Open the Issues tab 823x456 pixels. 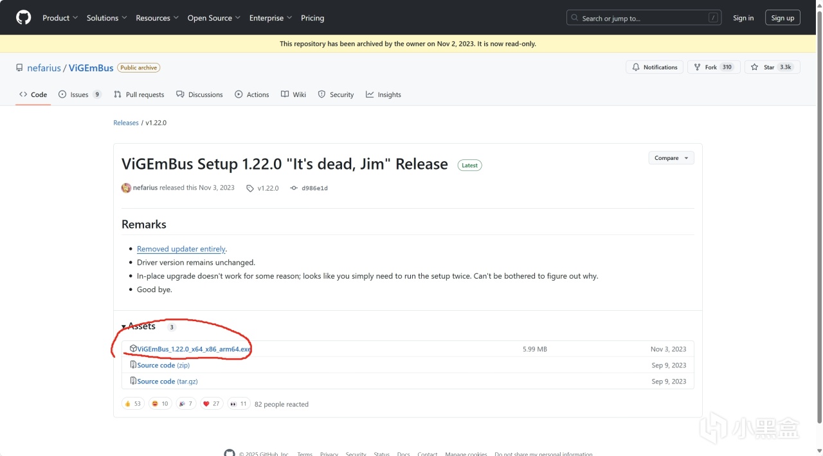point(80,94)
